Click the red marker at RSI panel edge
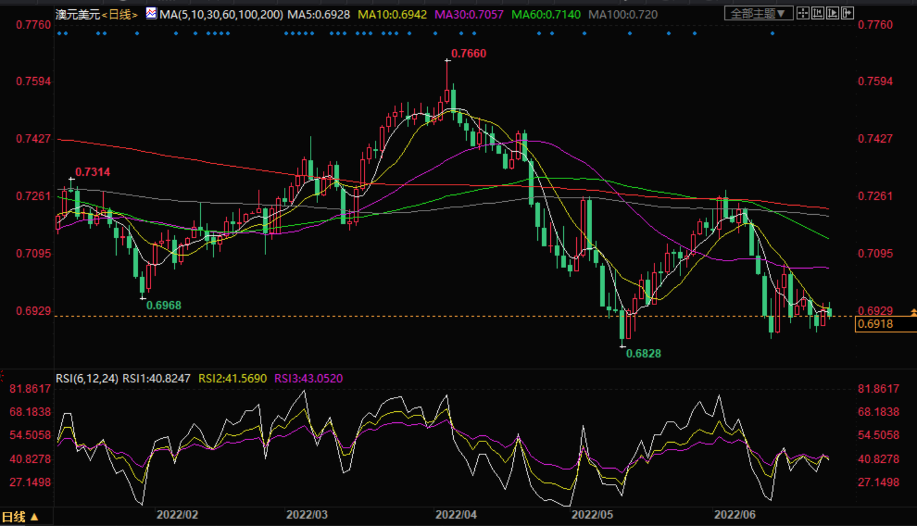 pos(2,375)
